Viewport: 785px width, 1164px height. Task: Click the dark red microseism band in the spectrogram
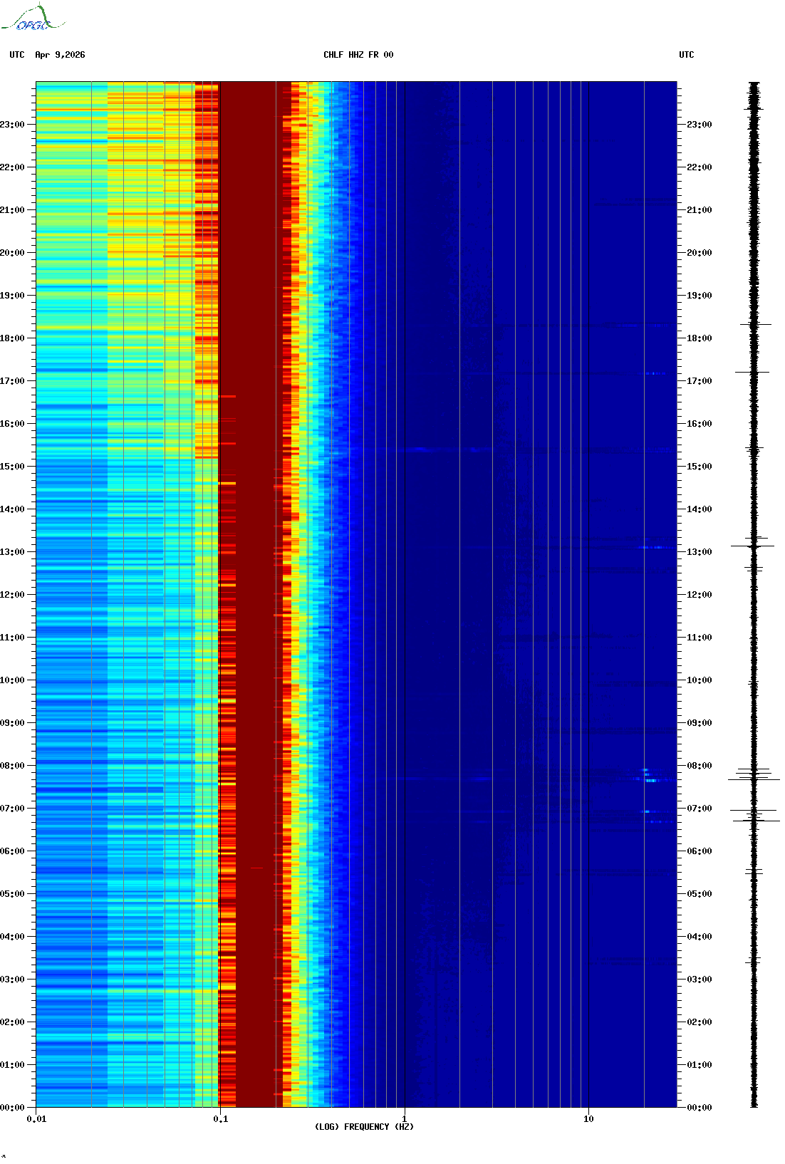[253, 570]
